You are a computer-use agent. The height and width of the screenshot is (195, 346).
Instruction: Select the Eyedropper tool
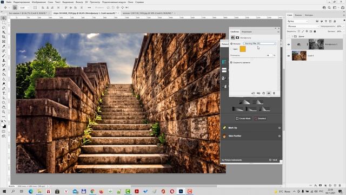click(x=4, y=46)
